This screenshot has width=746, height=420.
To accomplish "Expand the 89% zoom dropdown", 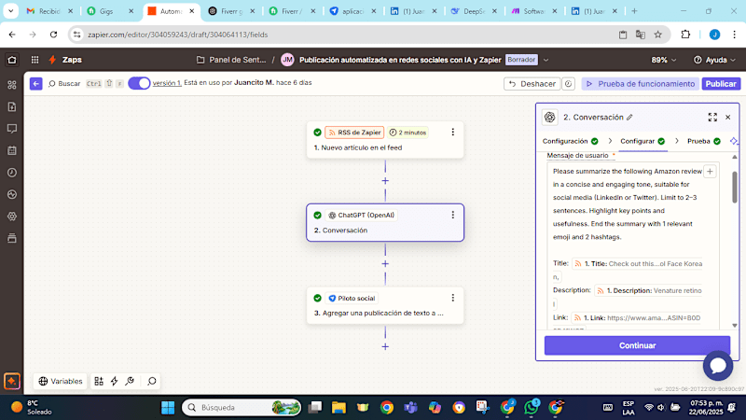I will point(663,60).
